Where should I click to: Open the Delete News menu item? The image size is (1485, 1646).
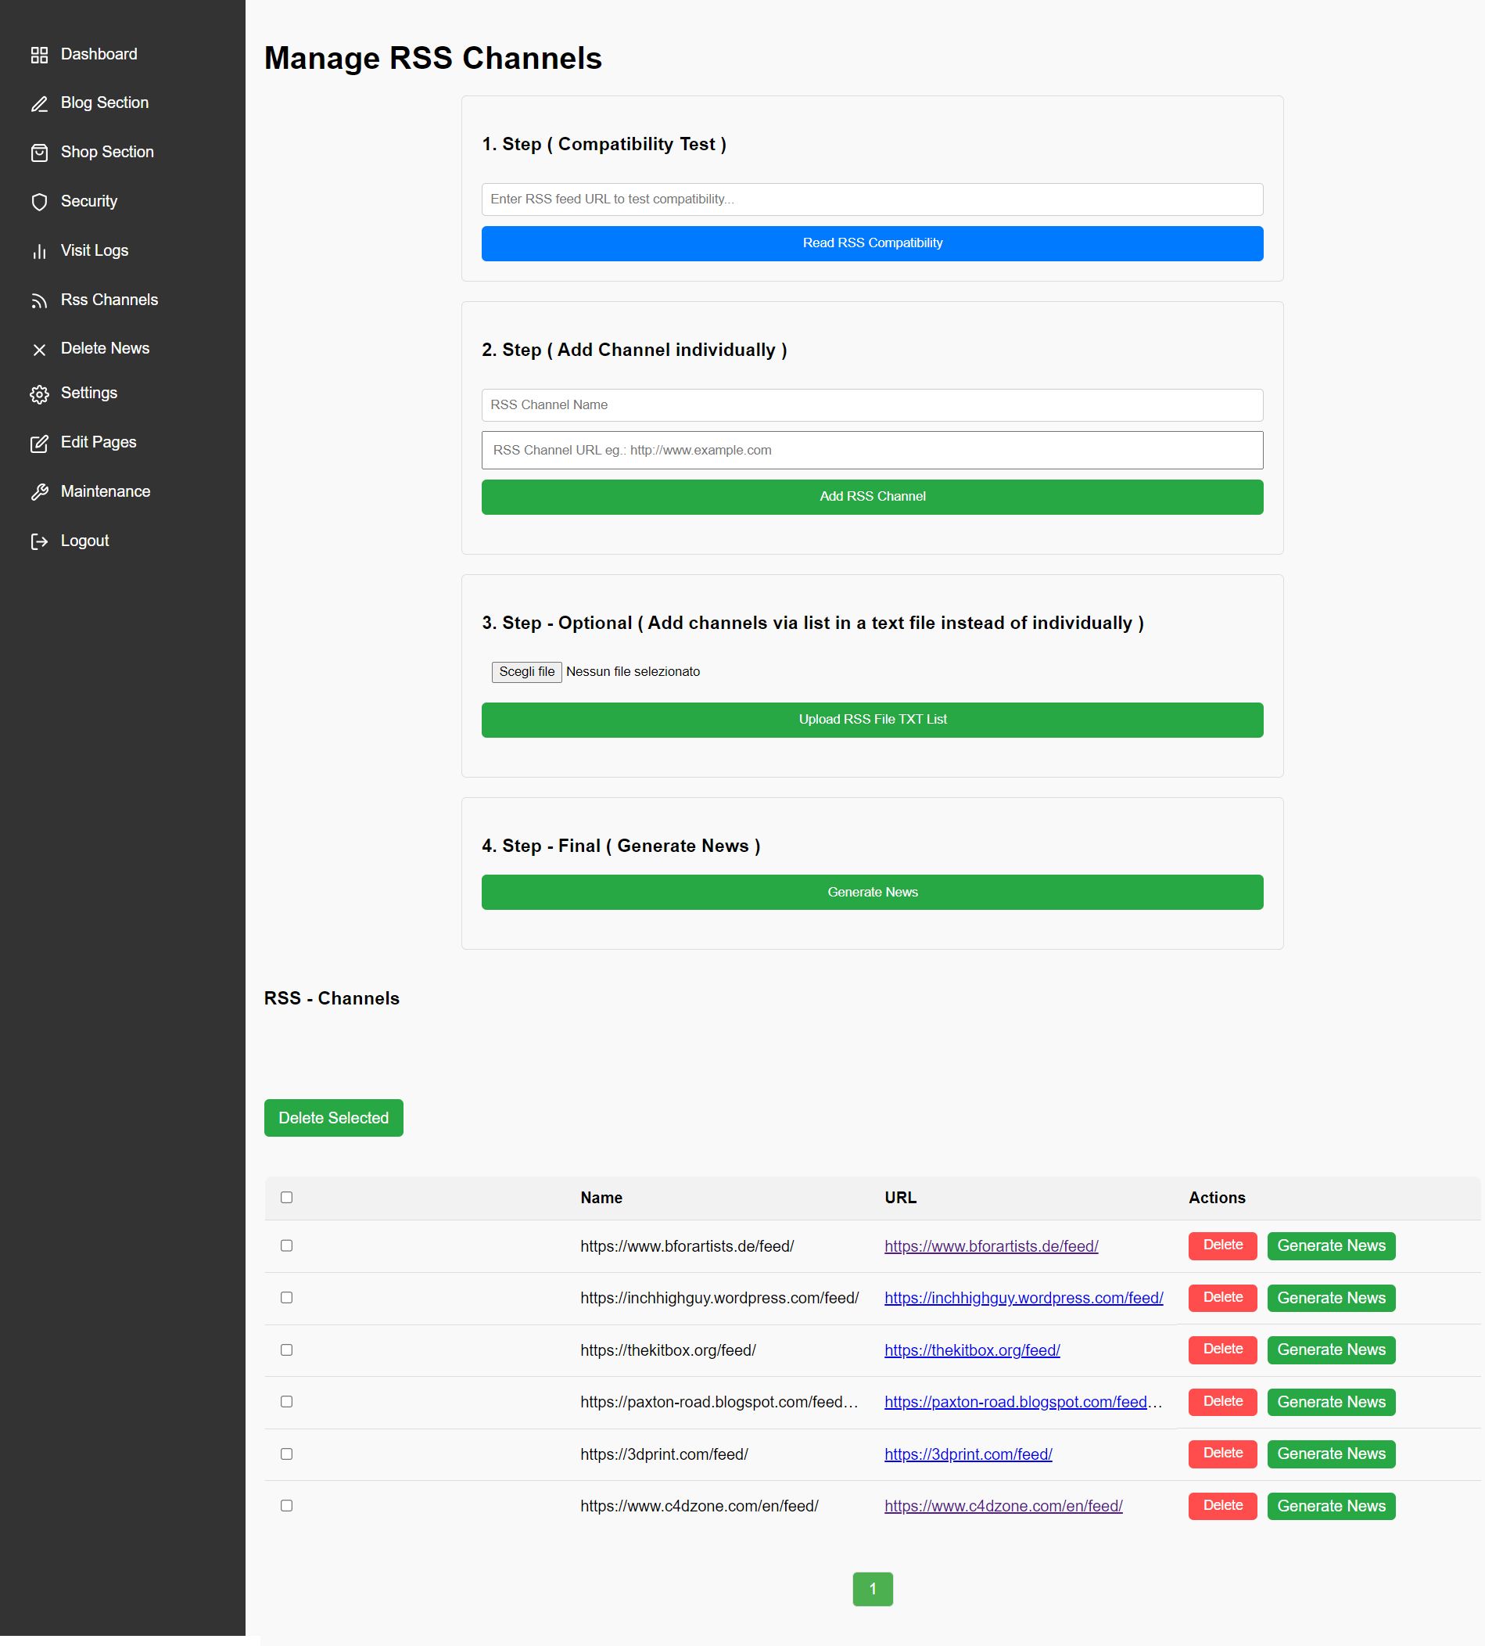click(105, 348)
